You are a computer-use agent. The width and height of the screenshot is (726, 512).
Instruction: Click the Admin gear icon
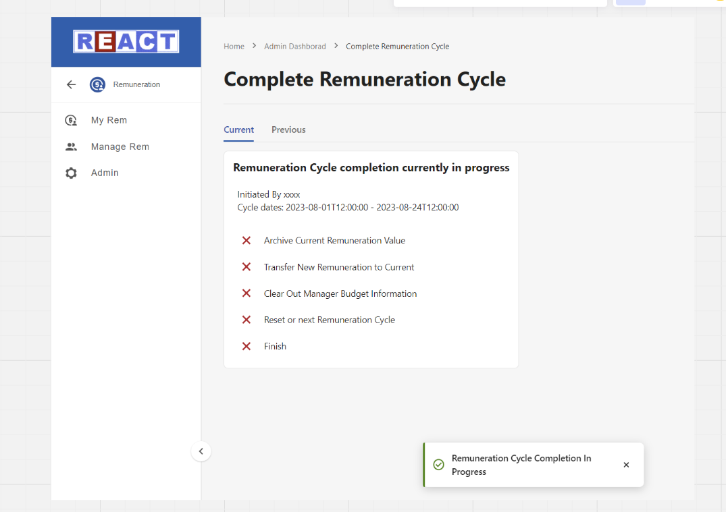coord(71,173)
